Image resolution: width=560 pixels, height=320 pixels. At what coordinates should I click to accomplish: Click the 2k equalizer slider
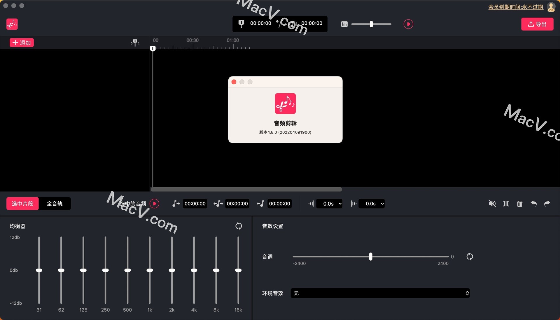click(172, 270)
